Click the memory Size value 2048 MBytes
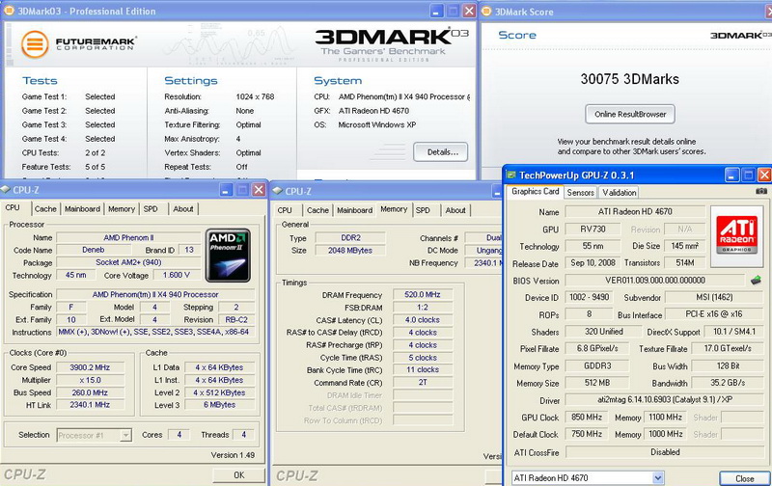 [x=350, y=251]
